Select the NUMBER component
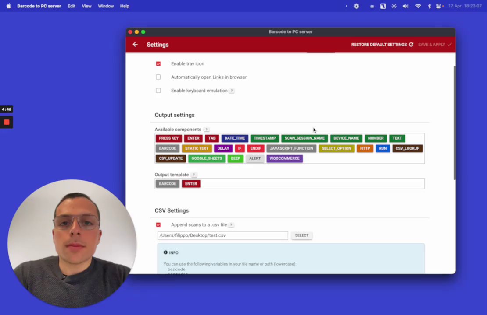Screen dimensions: 487x315 (376, 138)
